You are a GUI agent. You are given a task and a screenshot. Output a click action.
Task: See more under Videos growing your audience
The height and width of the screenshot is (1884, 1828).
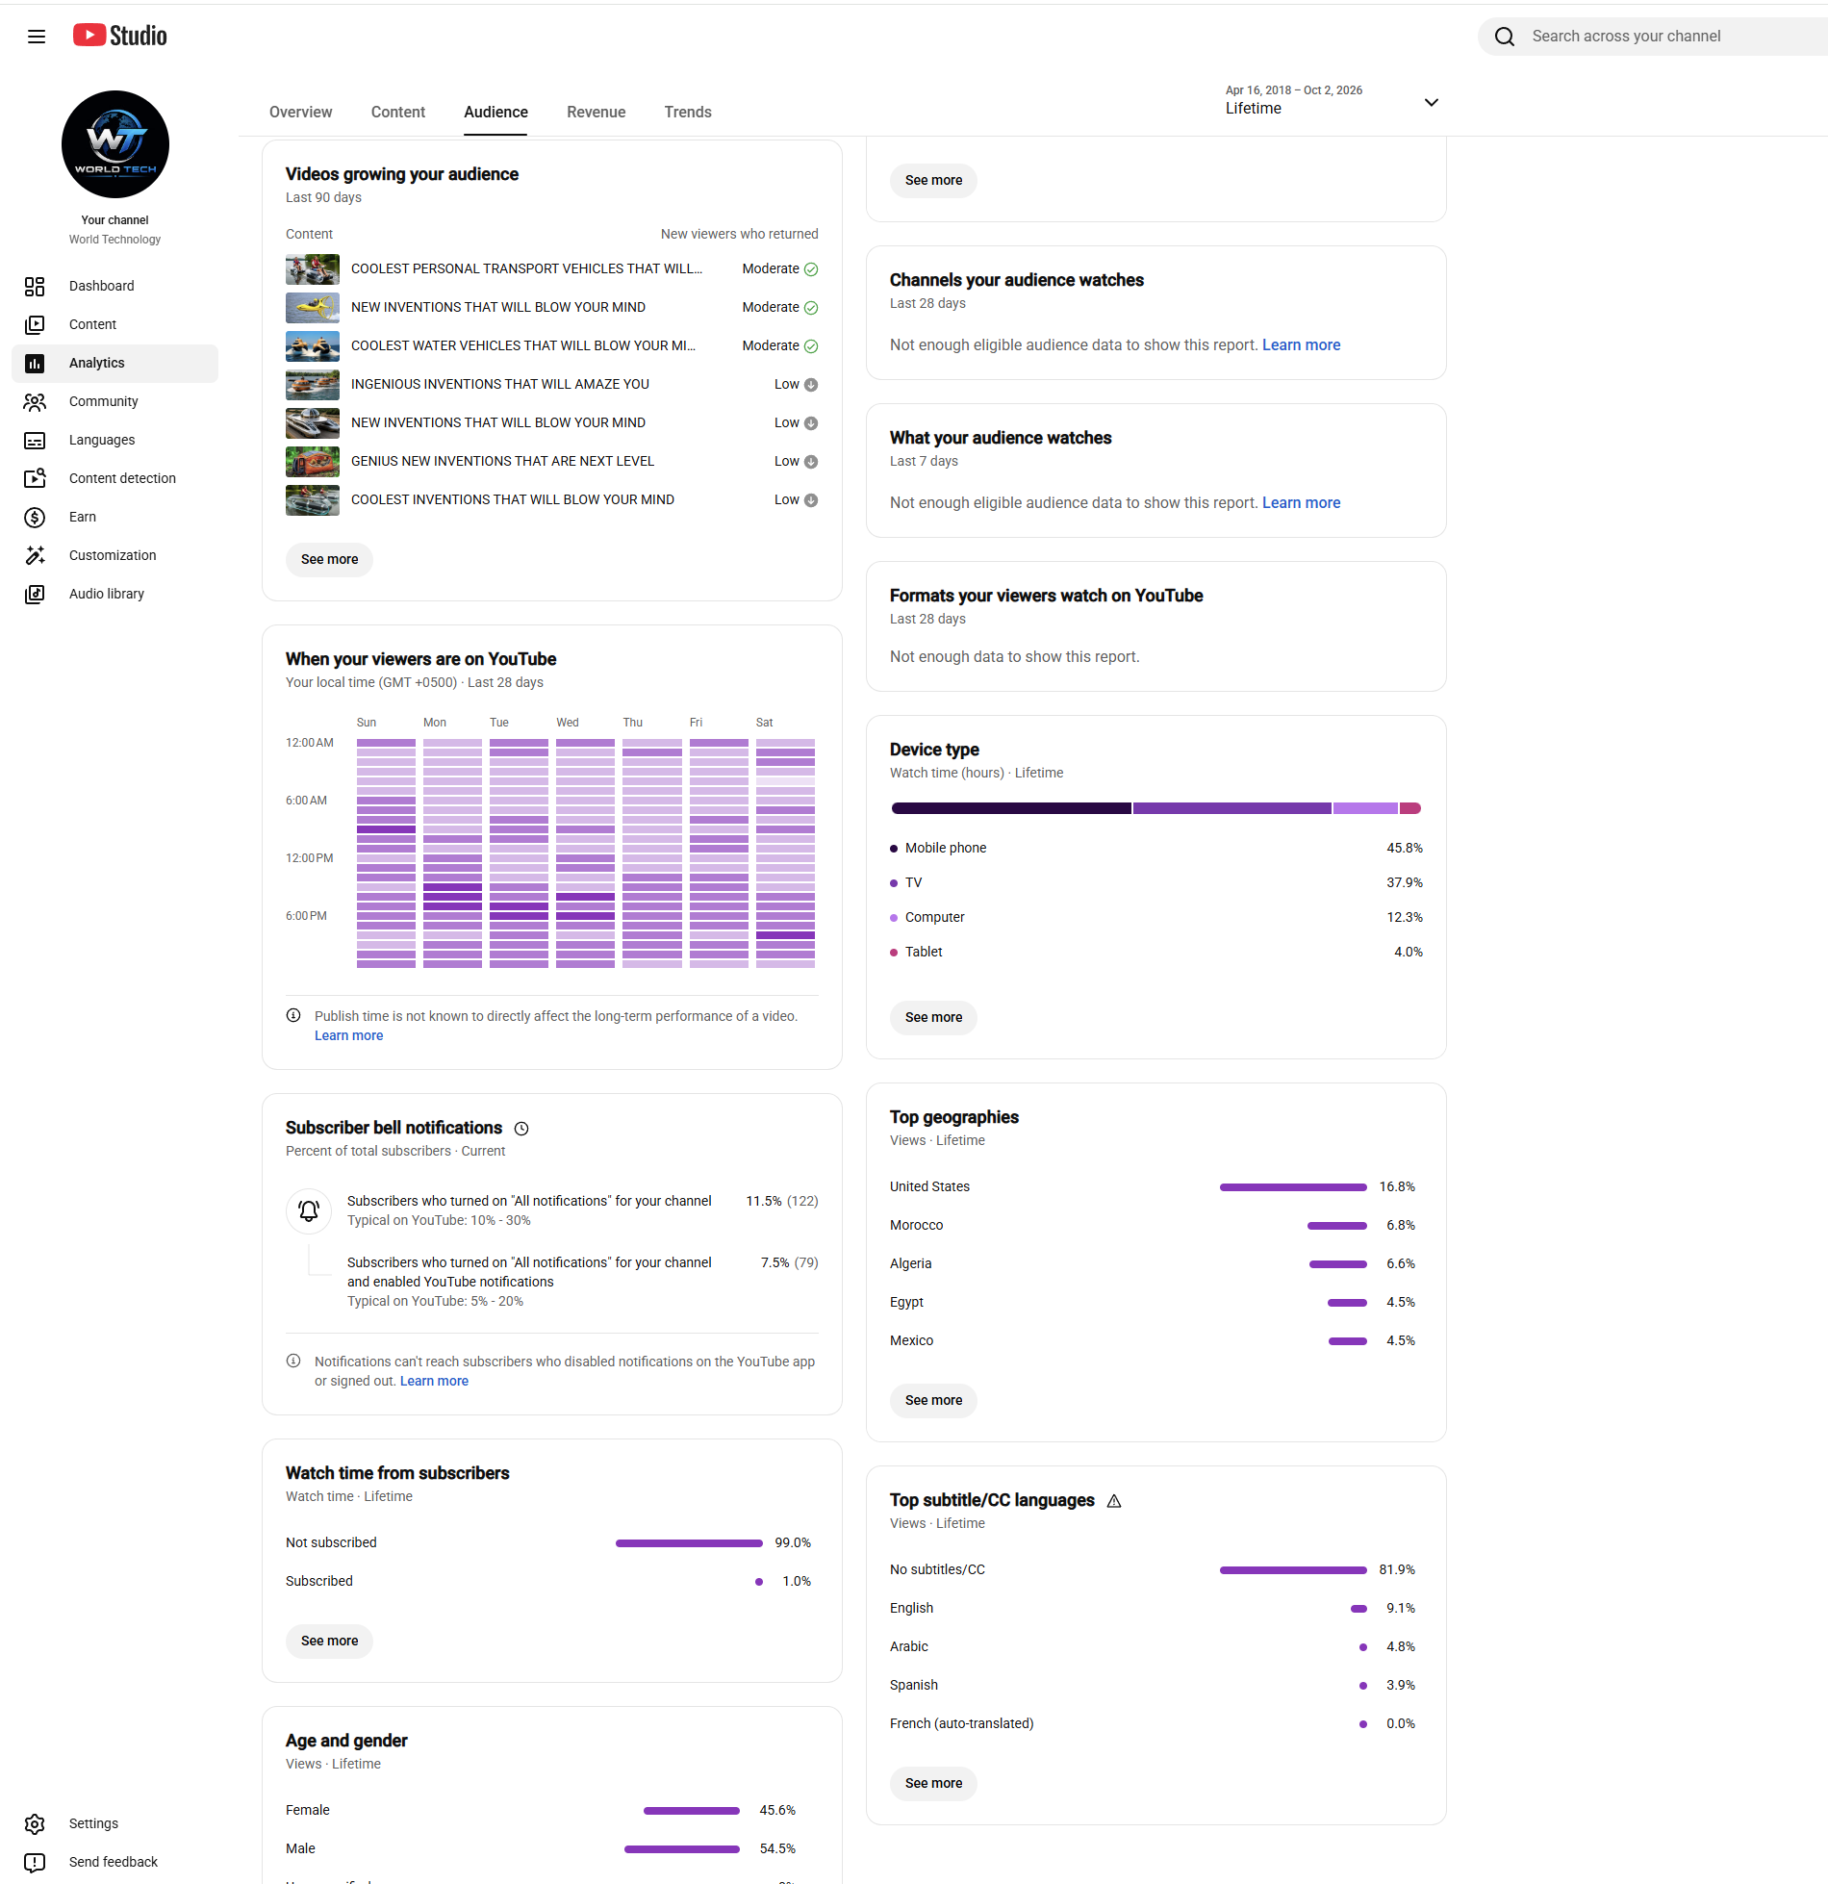point(329,559)
